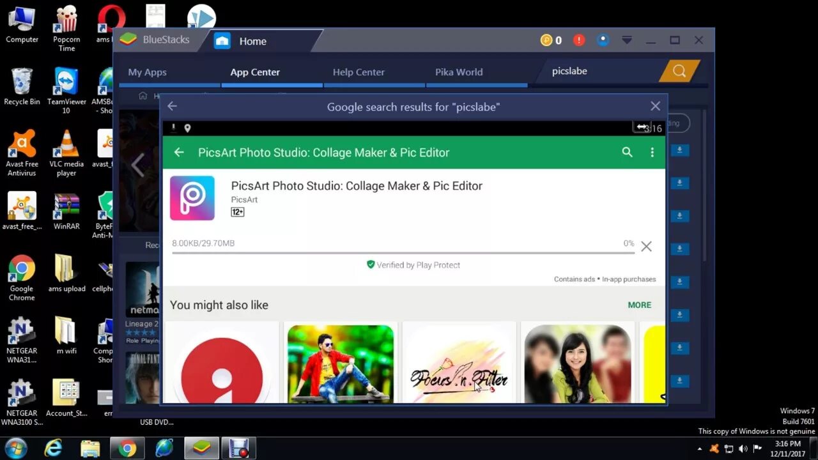Click the PicsArt developer name

pyautogui.click(x=244, y=199)
